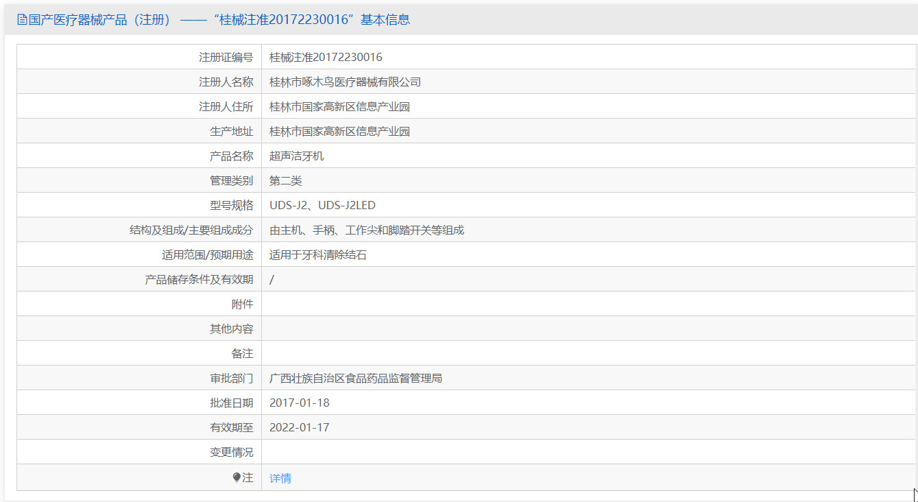Click the lightbulb icon beside 注
Viewport: 918px width, 502px height.
237,477
